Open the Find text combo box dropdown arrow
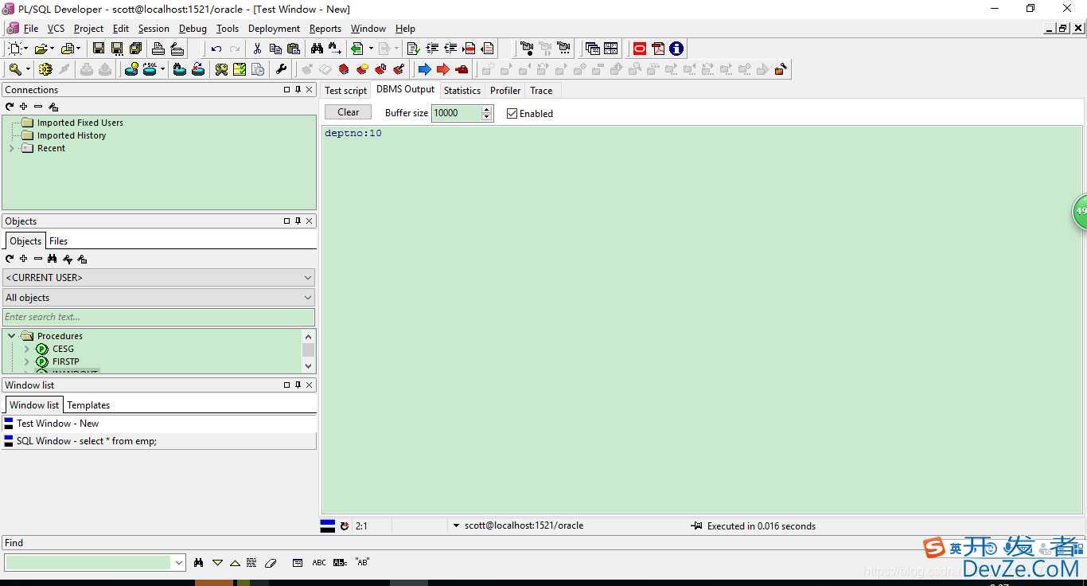1087x586 pixels. point(178,563)
